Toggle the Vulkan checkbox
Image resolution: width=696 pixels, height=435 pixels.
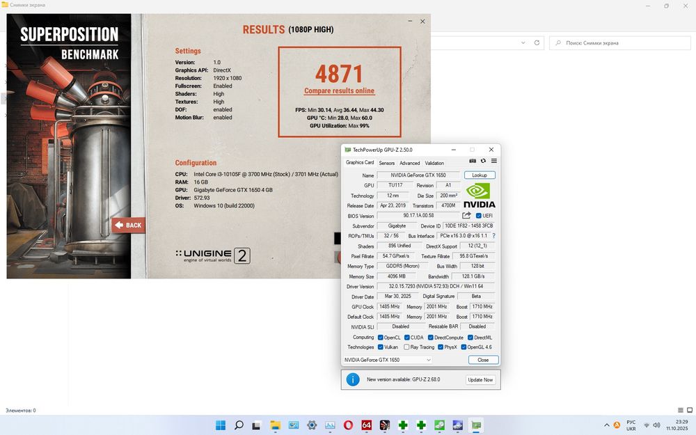click(x=381, y=347)
